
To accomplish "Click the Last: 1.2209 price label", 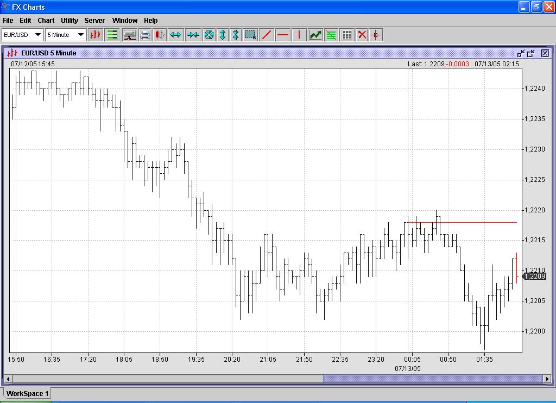I will click(426, 64).
